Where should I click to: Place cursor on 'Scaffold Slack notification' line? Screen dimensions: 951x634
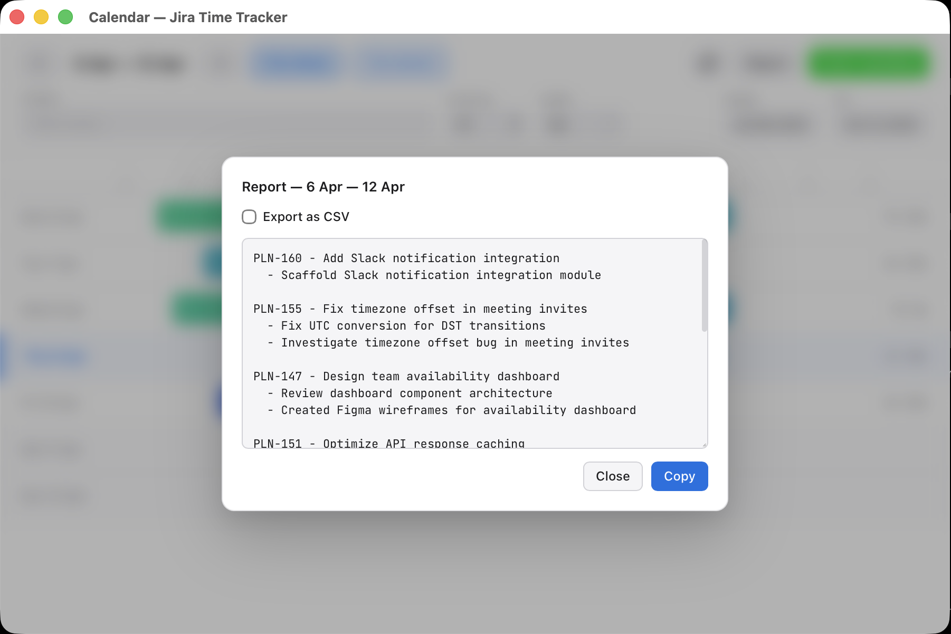(441, 275)
